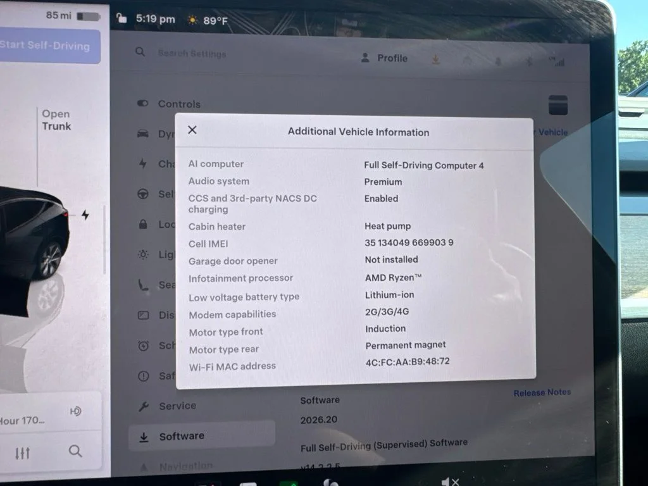Viewport: 648px width, 486px height.
Task: Click the orange software download icon
Action: pos(435,59)
